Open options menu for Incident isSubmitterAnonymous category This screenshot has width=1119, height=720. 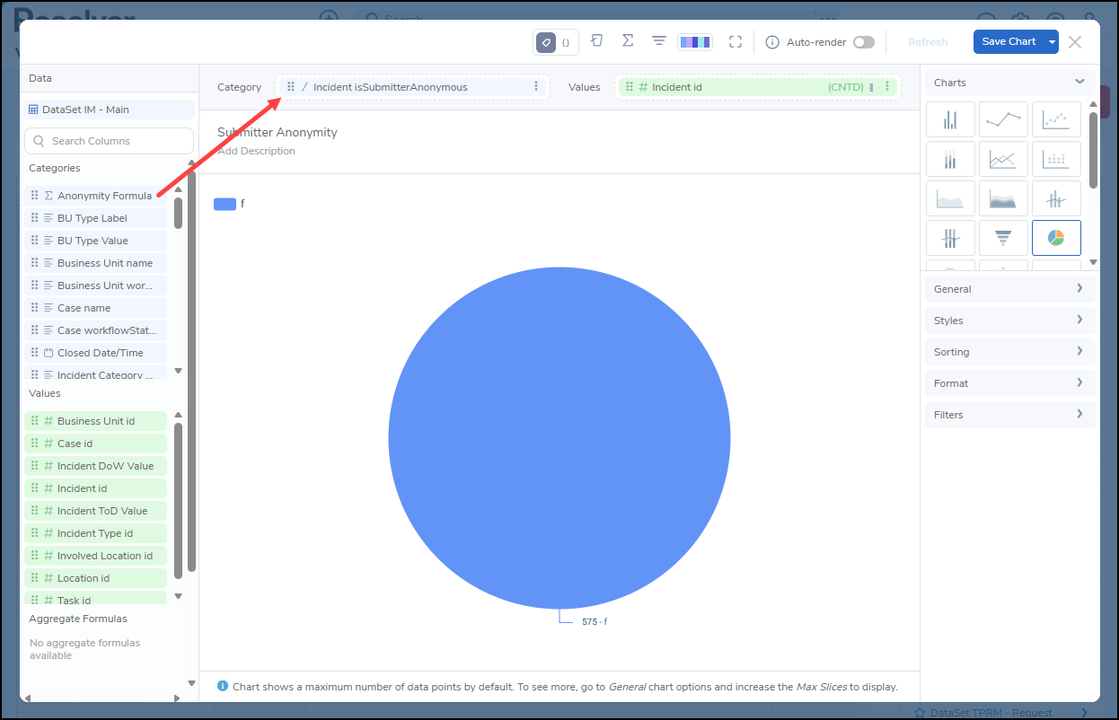[x=536, y=87]
